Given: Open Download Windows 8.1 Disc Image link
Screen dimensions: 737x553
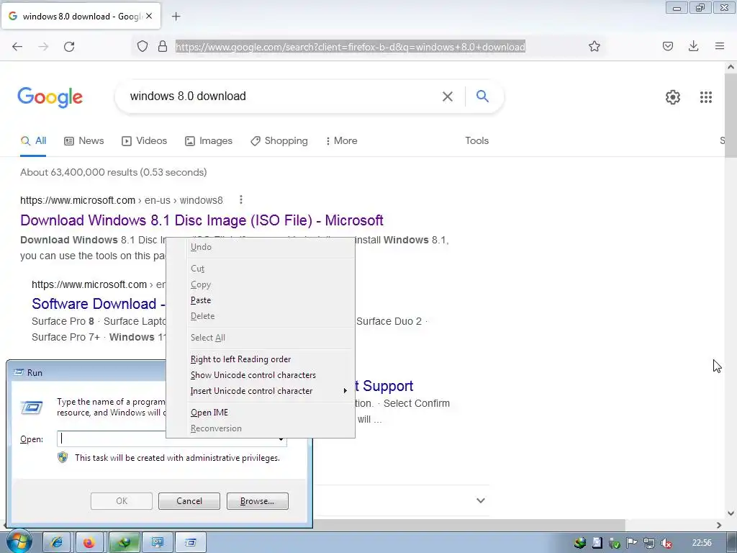Looking at the screenshot, I should [x=202, y=220].
